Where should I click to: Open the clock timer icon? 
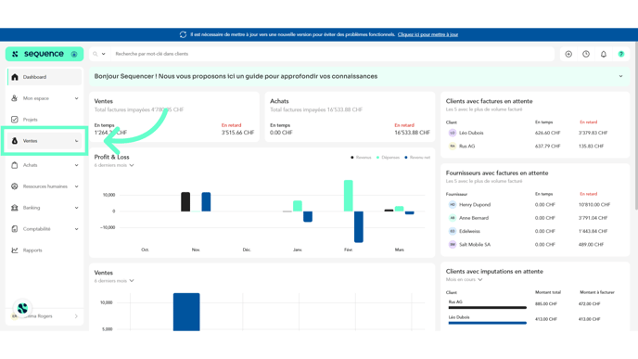click(x=586, y=54)
